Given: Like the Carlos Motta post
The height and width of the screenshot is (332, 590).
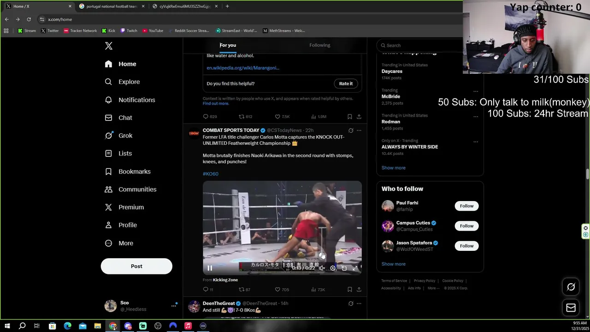Looking at the screenshot, I should (282, 290).
